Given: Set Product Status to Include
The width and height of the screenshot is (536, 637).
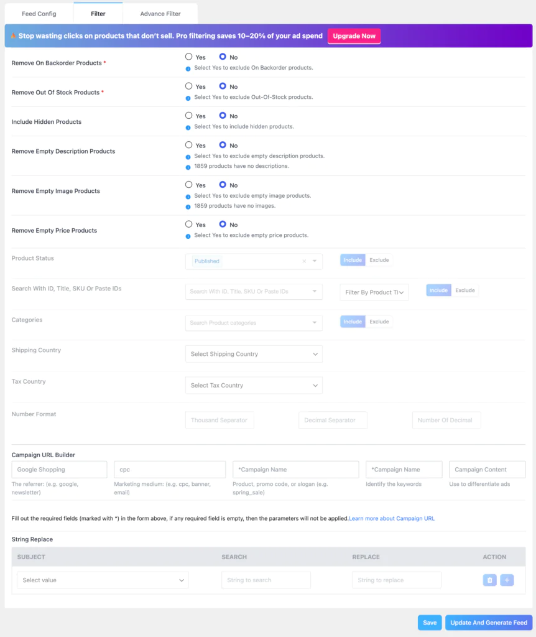Looking at the screenshot, I should 353,260.
